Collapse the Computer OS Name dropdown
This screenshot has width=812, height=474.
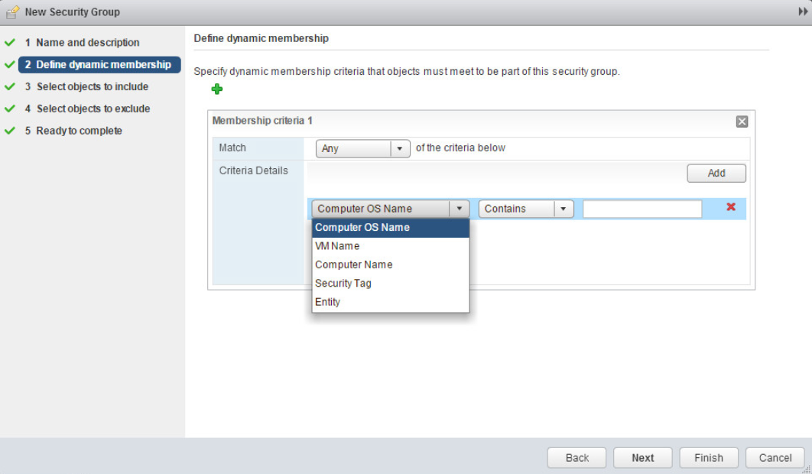pos(459,209)
